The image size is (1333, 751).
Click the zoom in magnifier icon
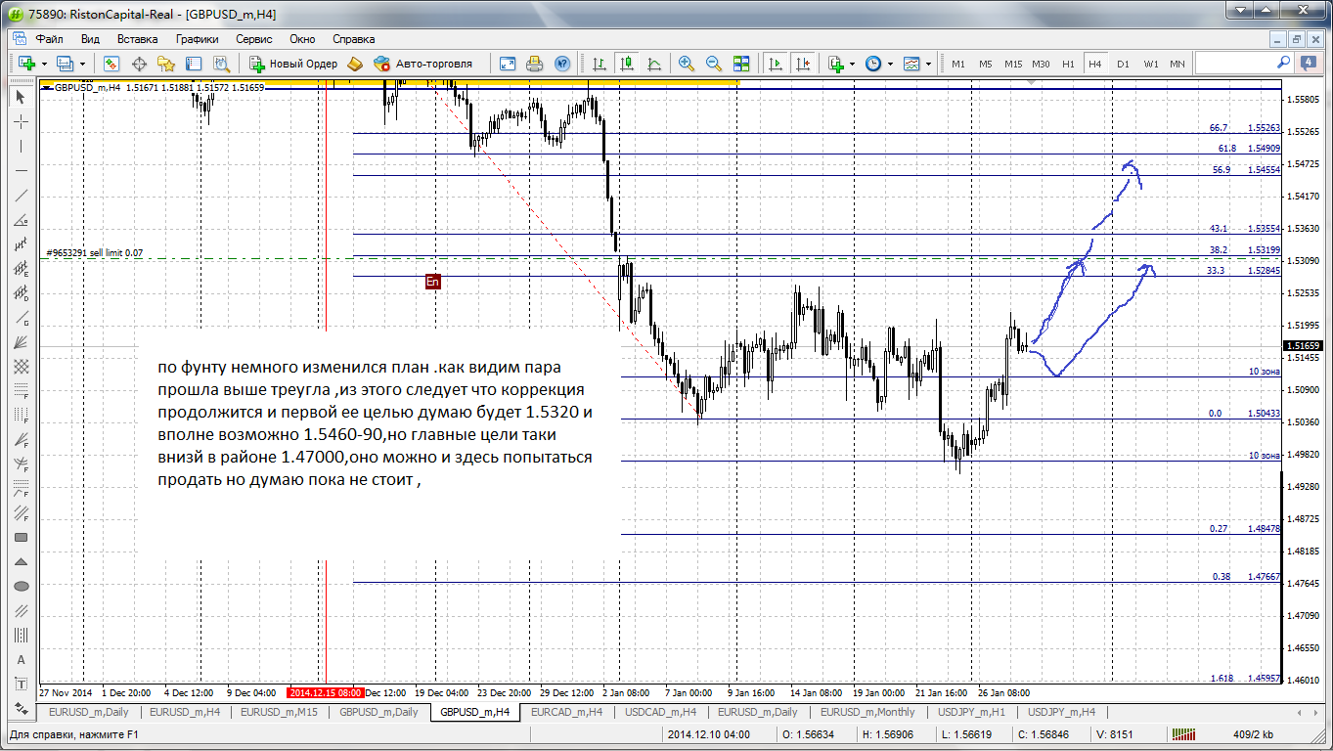(x=687, y=64)
